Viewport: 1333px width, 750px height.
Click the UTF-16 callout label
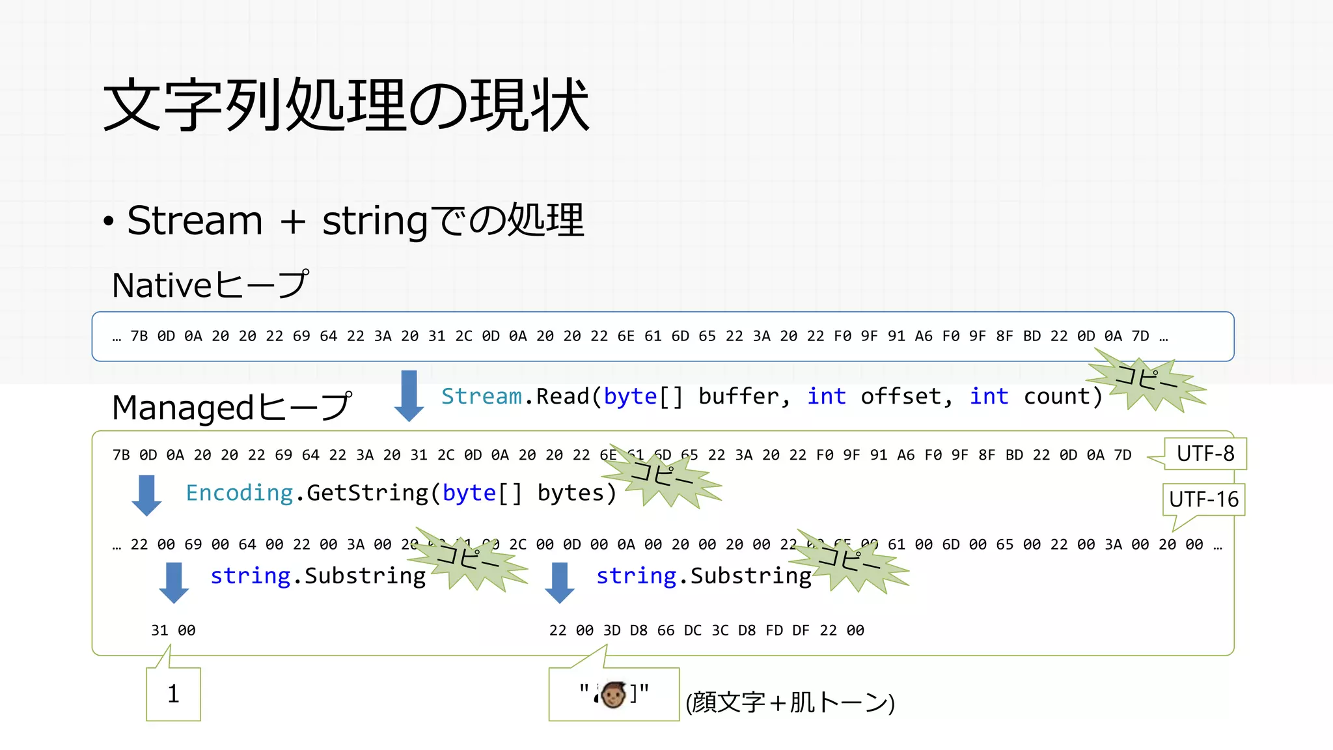click(1203, 499)
